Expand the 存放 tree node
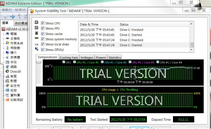Screen dimensions: 211x129 pos(4,62)
